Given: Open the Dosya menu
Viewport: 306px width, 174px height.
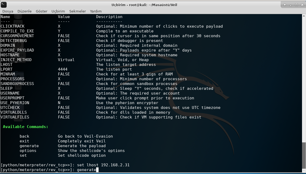Looking at the screenshot, I should [x=8, y=11].
